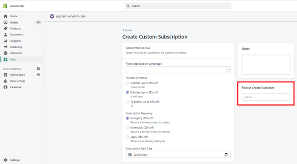Go to Home in sidebar
The image size is (297, 164).
click(14, 16)
